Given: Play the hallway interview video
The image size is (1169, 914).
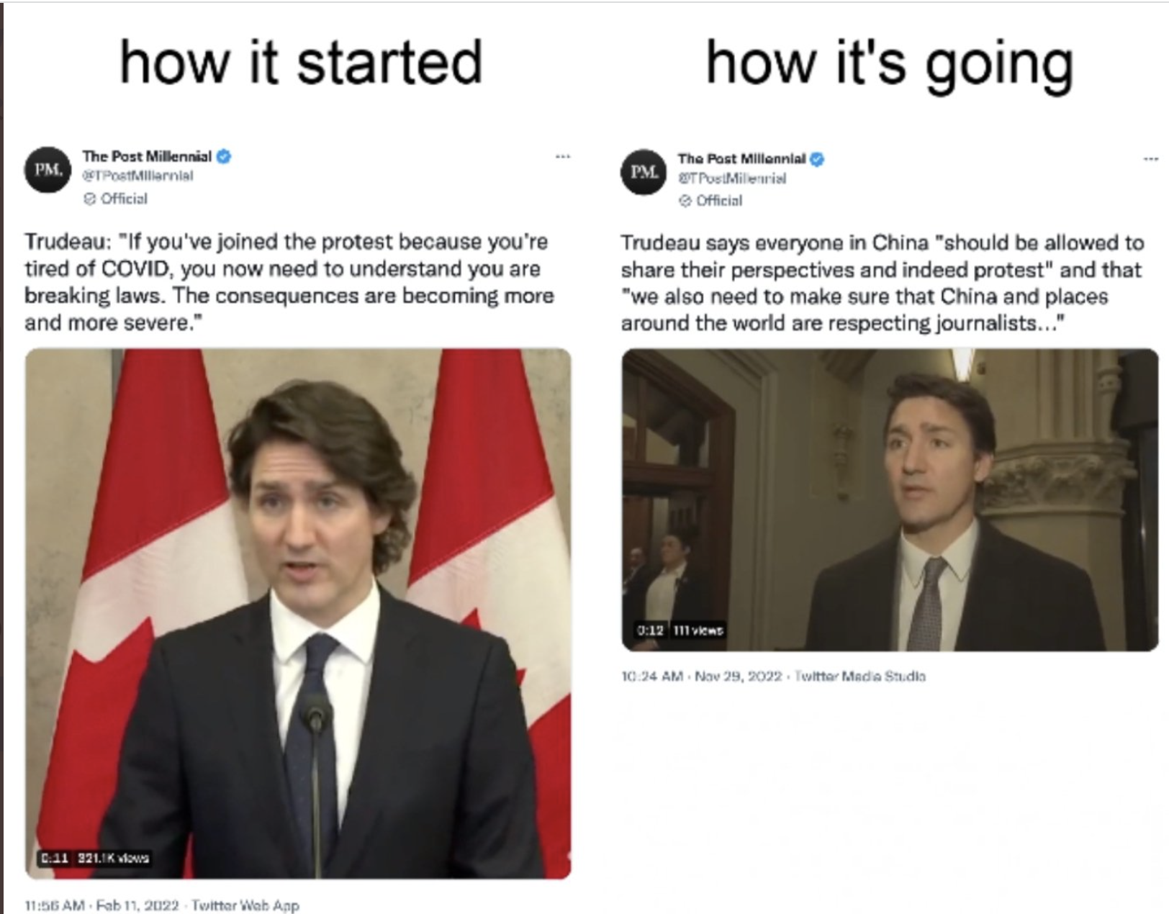Looking at the screenshot, I should (x=890, y=500).
